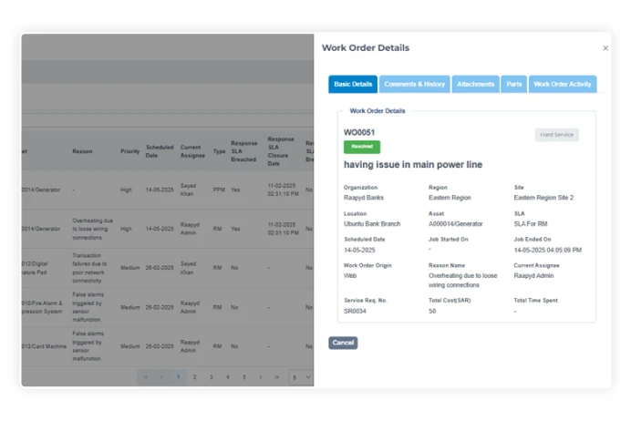Click the Hard Service badge
The image size is (631, 421).
coord(556,135)
